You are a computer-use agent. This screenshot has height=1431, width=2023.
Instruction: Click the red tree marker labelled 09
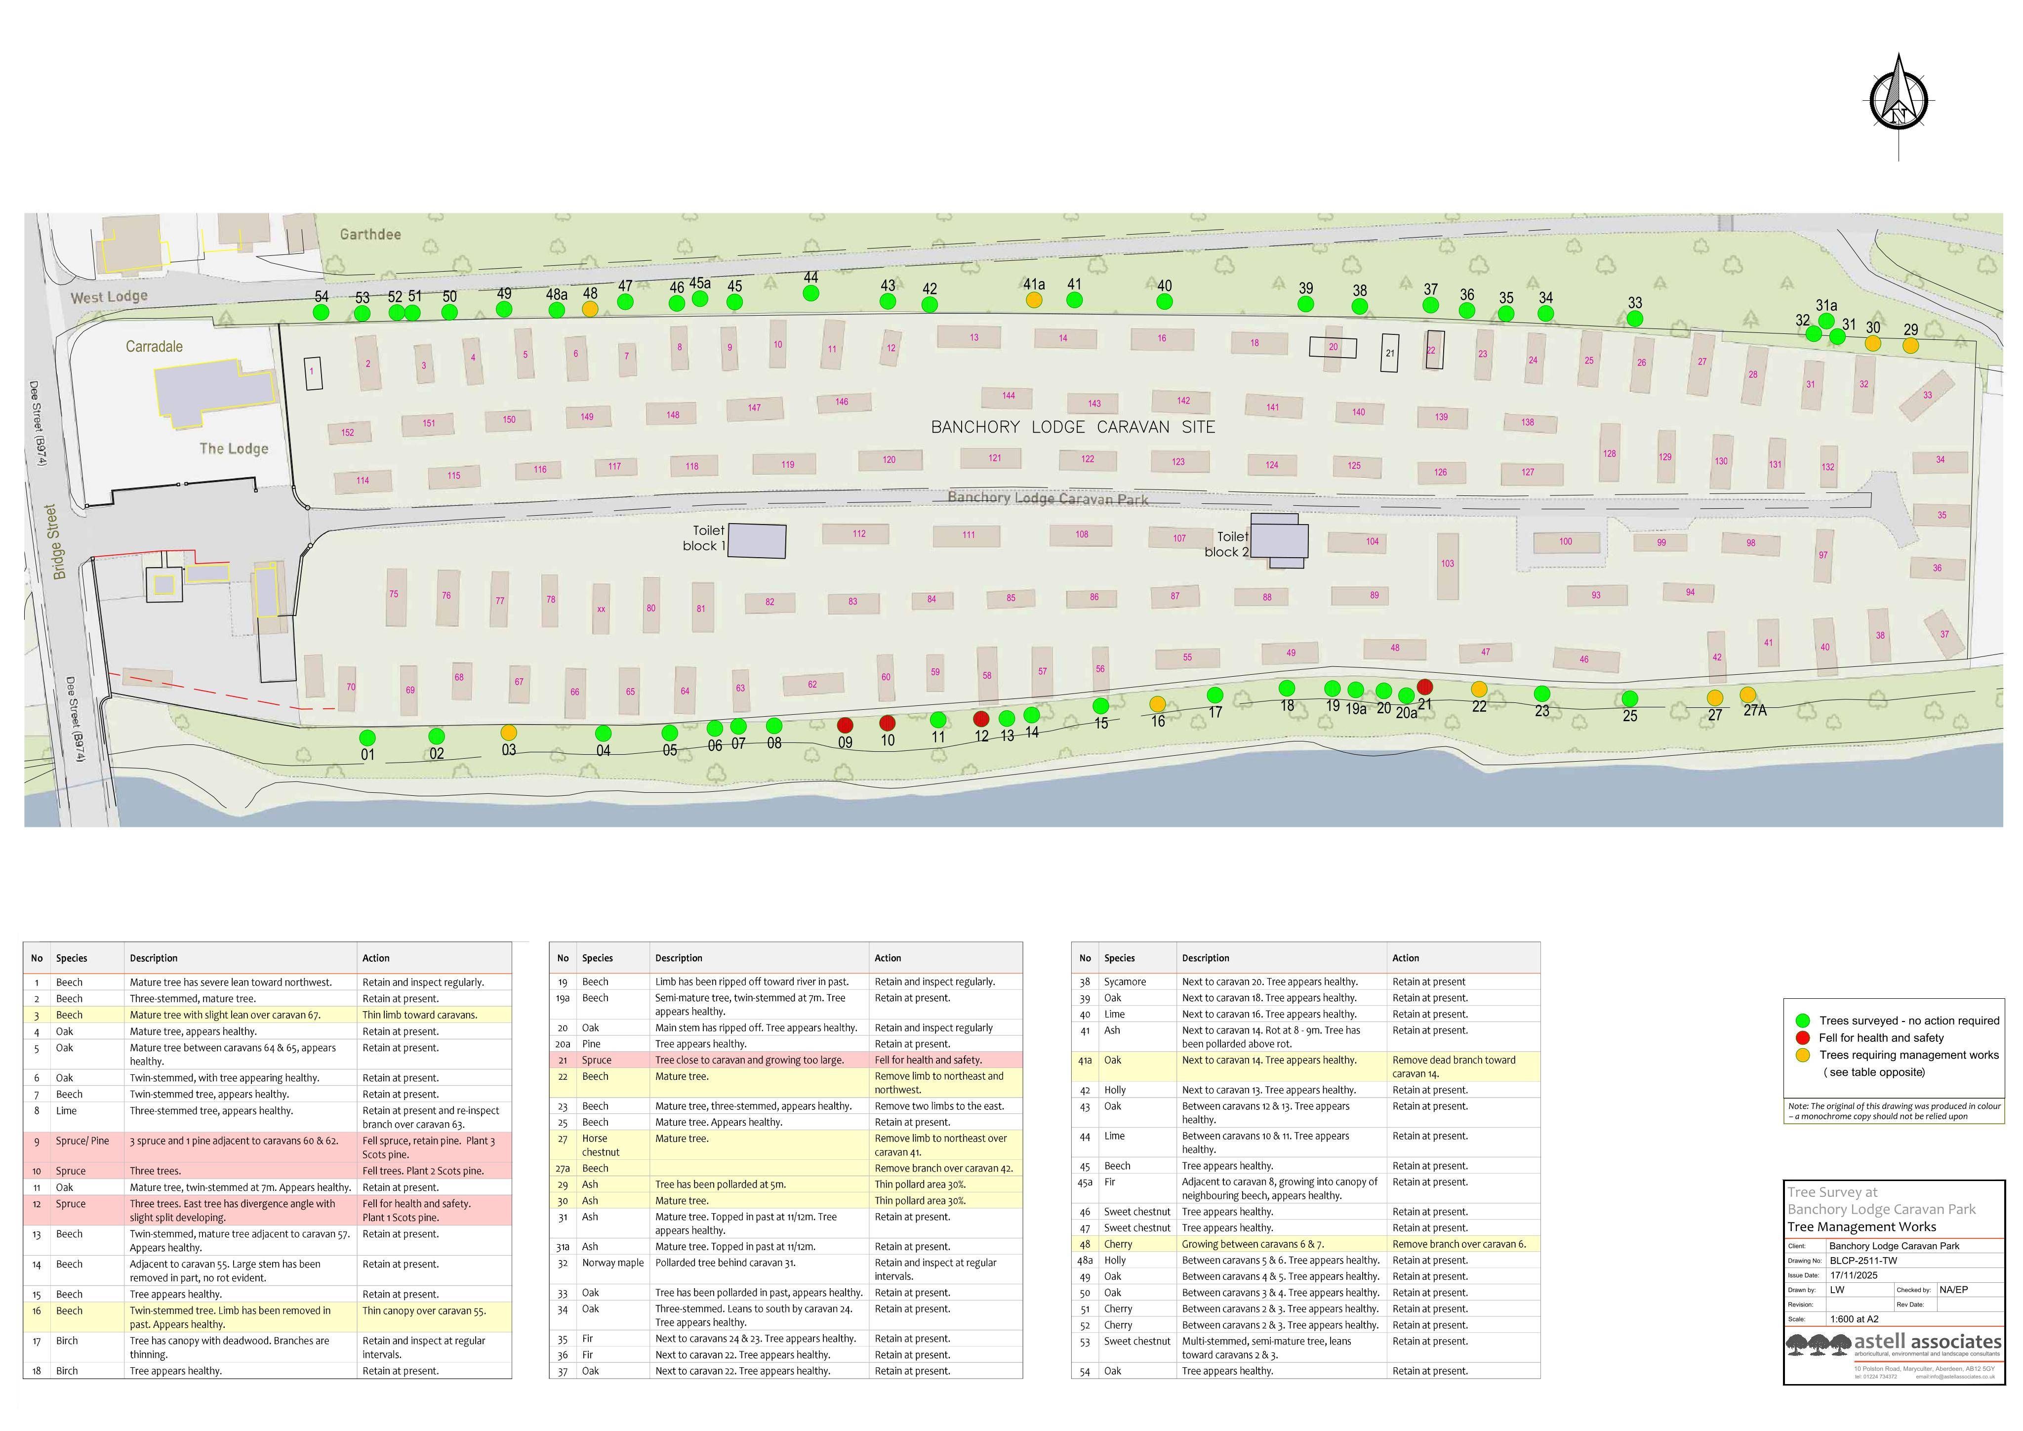(845, 725)
